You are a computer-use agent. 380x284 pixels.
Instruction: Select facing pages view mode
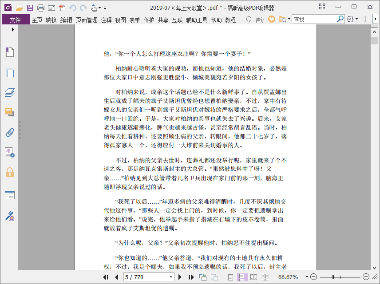(x=253, y=277)
